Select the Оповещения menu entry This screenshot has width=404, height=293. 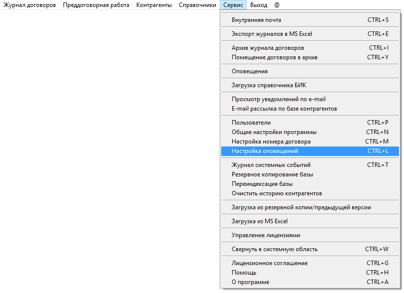point(250,71)
